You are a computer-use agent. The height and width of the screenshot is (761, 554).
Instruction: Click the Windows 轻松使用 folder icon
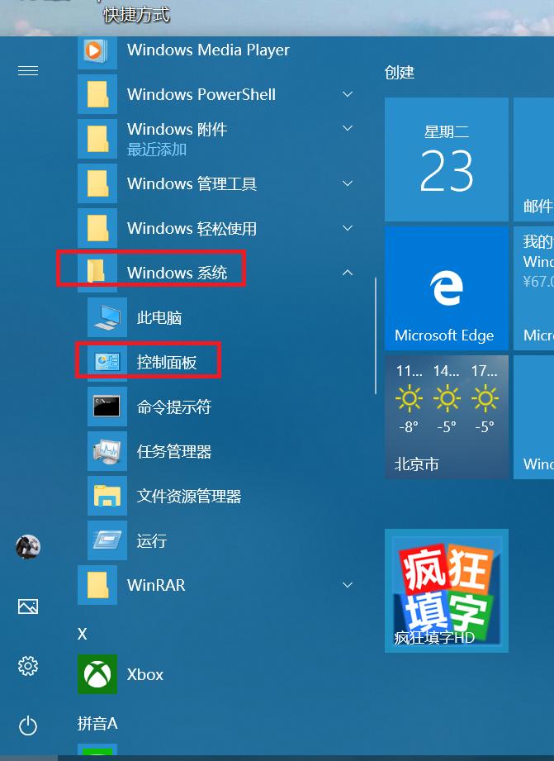pyautogui.click(x=97, y=228)
